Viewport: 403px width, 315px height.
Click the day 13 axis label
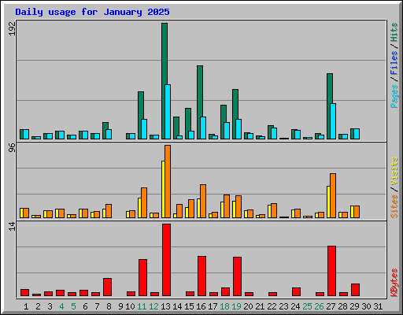tap(165, 306)
